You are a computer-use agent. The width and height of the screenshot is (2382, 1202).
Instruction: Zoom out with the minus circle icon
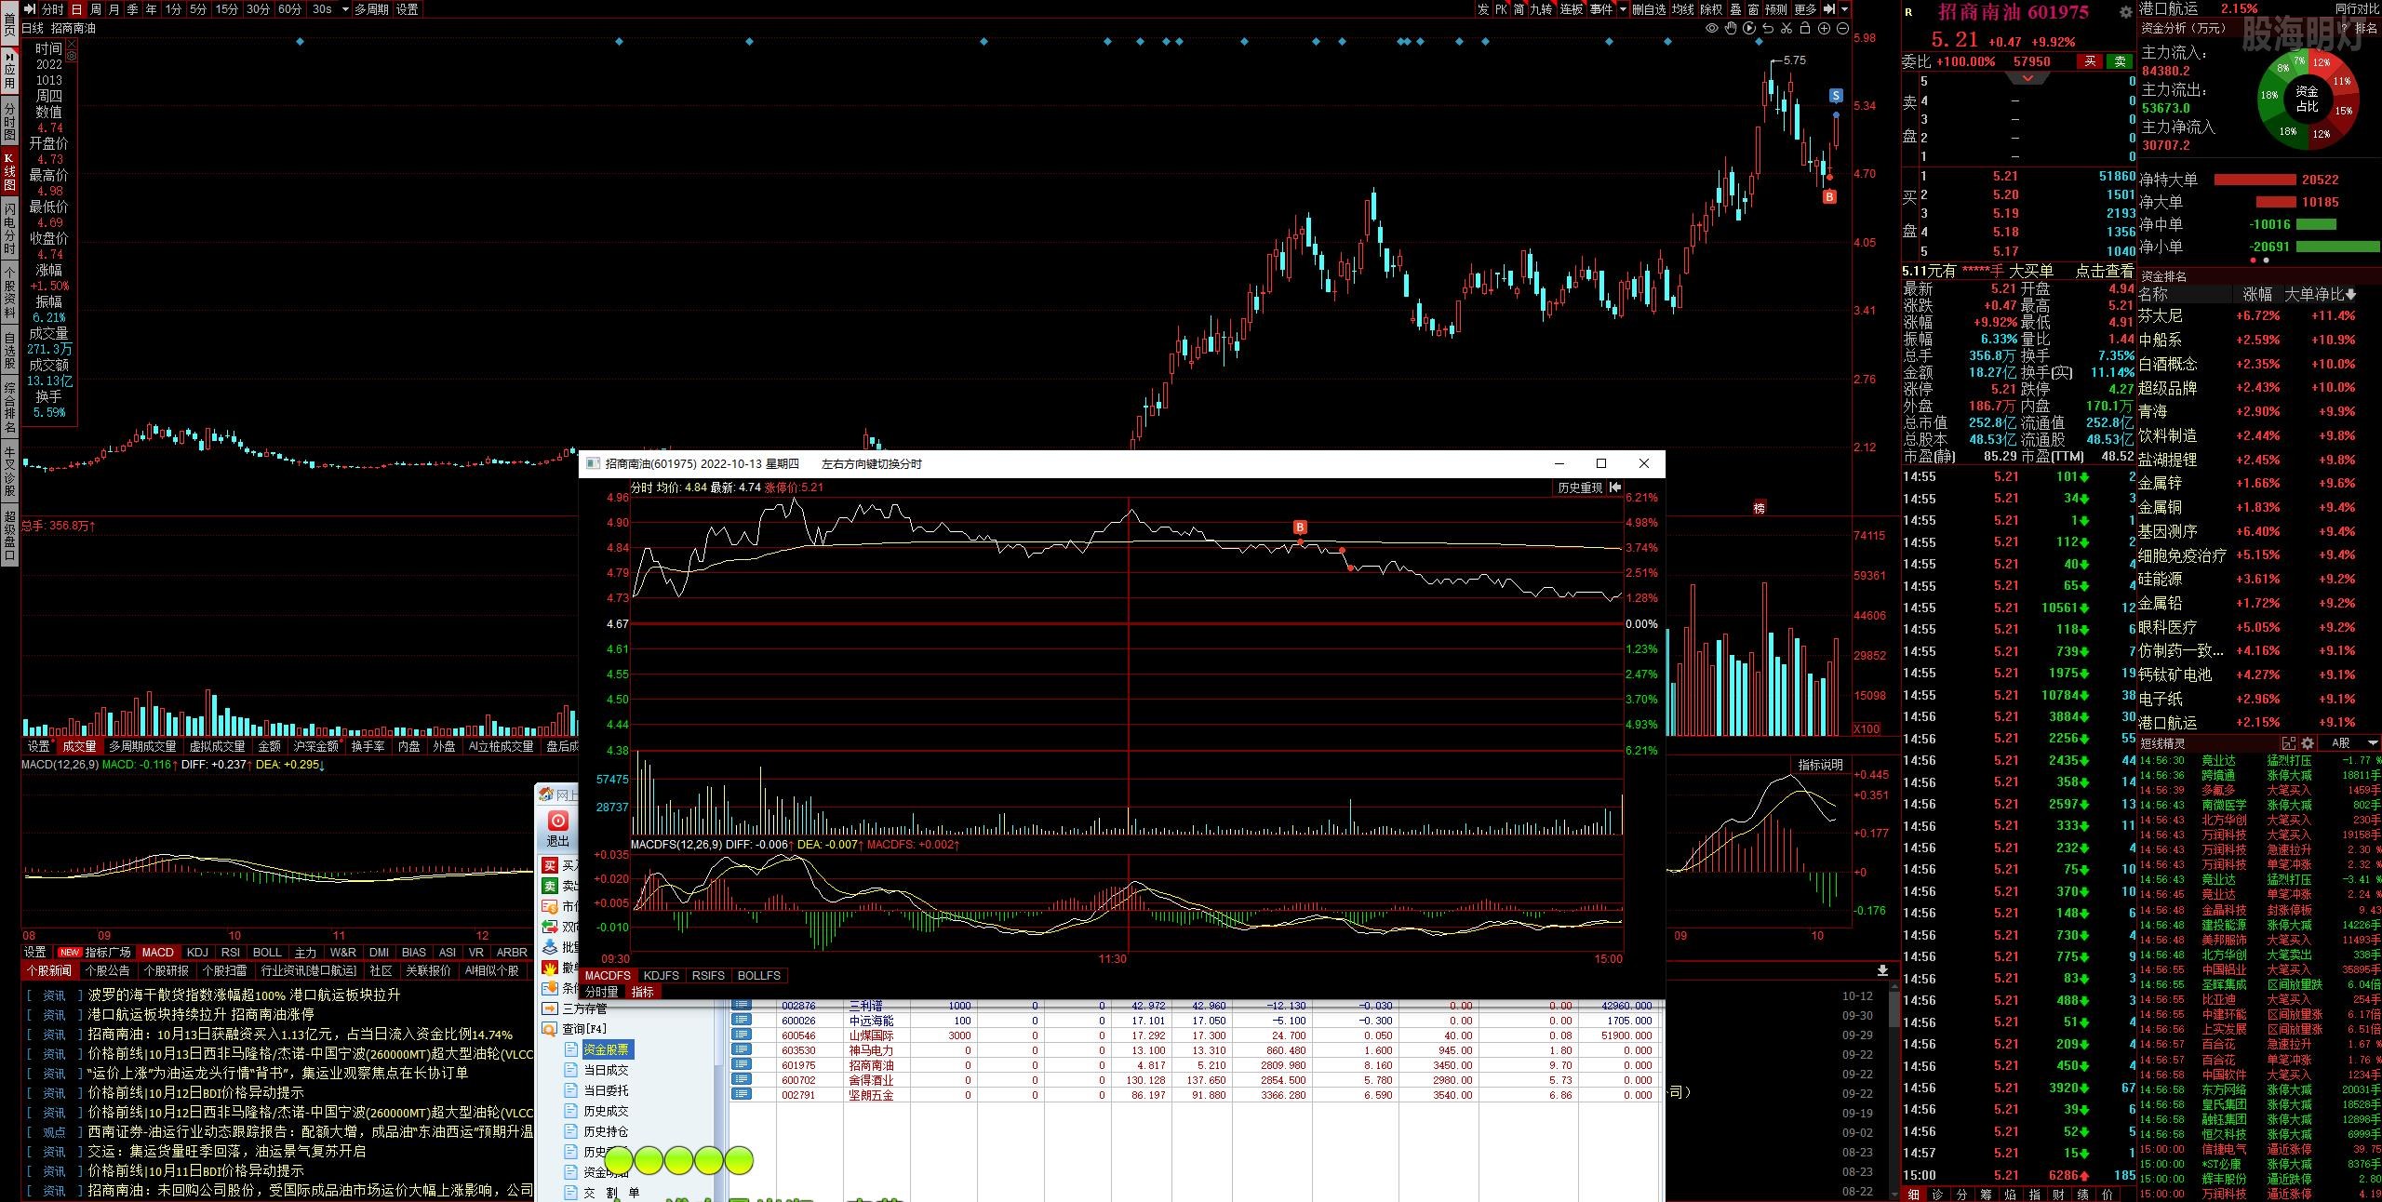tap(1842, 29)
